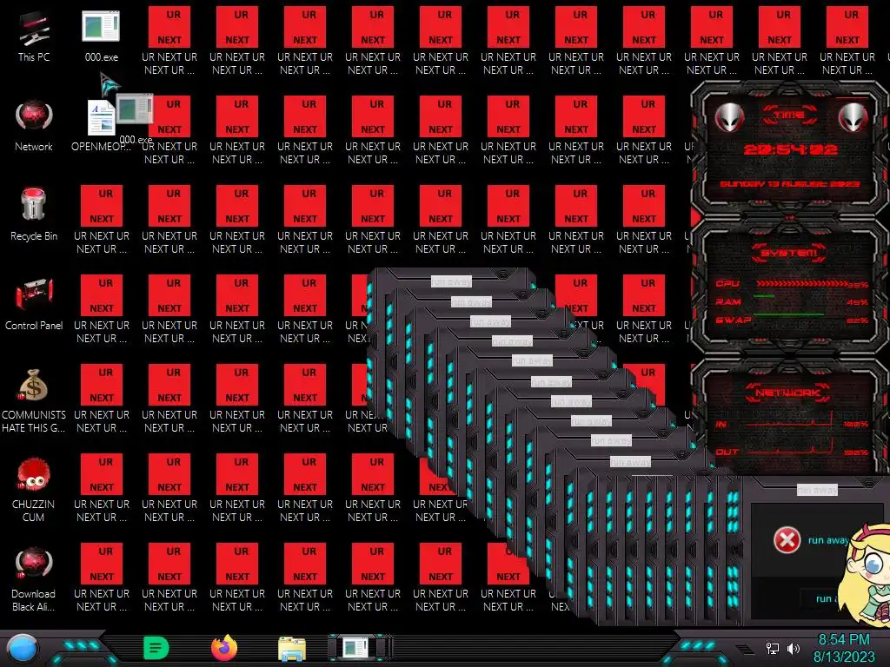Launch Firefox from the taskbar

click(x=224, y=648)
